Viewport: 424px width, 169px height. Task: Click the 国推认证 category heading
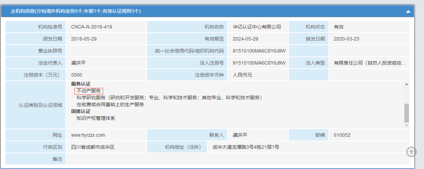tap(81, 111)
